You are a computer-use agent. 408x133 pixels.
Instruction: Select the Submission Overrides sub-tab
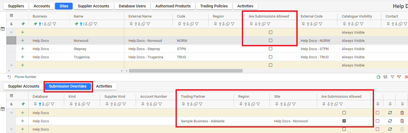68,86
